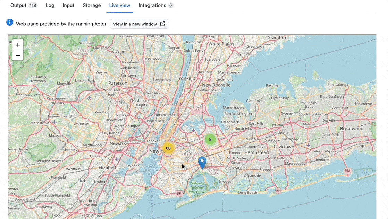Click the Levittown label on map
Screen dimensions: 388x219
[284, 147]
